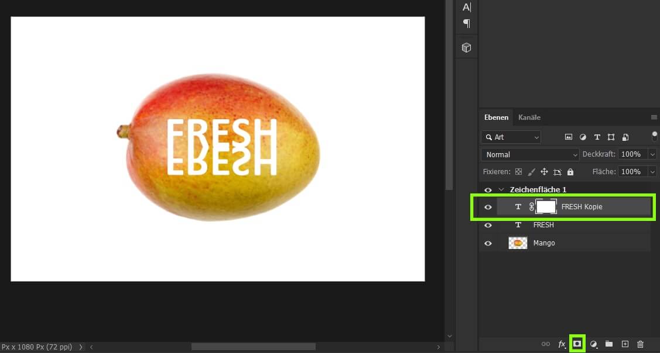Open the Add layer mask icon
This screenshot has width=660, height=353.
(x=577, y=344)
